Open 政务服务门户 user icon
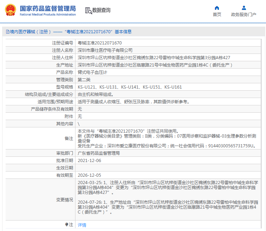 tap(244, 8)
